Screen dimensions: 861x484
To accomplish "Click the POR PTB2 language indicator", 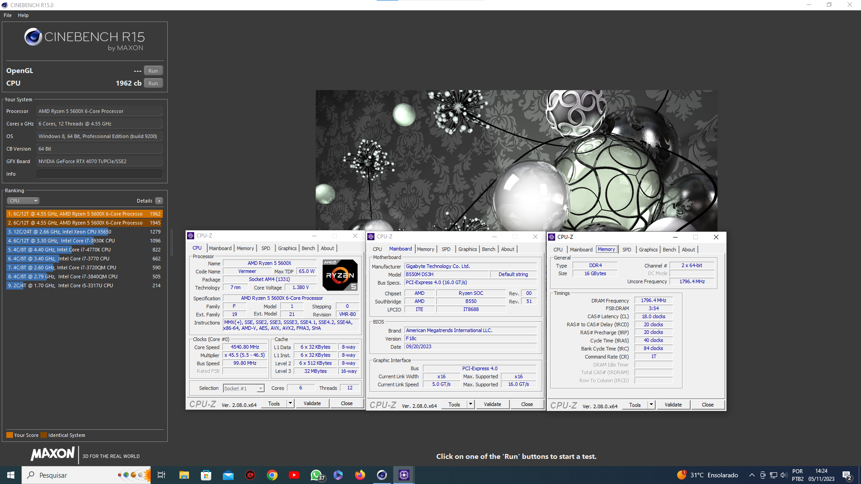I will point(798,475).
